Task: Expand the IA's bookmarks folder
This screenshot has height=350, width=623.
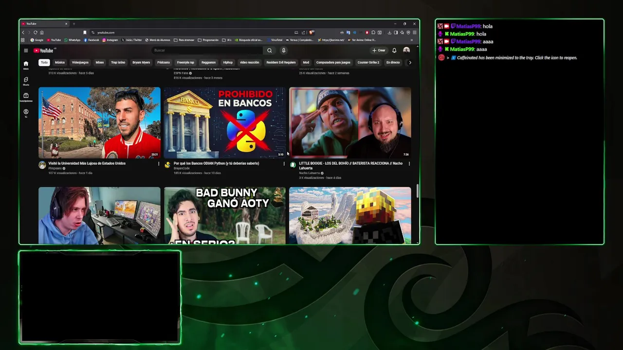Action: pyautogui.click(x=227, y=40)
